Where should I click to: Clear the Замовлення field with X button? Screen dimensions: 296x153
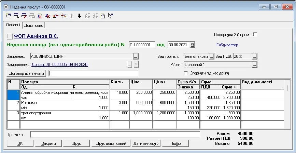[x=136, y=65]
